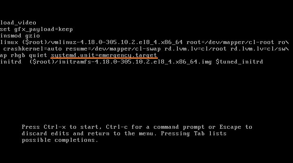Click the crashkernel=auto parameter
Viewport: 293px width, 163px height.
pos(33,49)
